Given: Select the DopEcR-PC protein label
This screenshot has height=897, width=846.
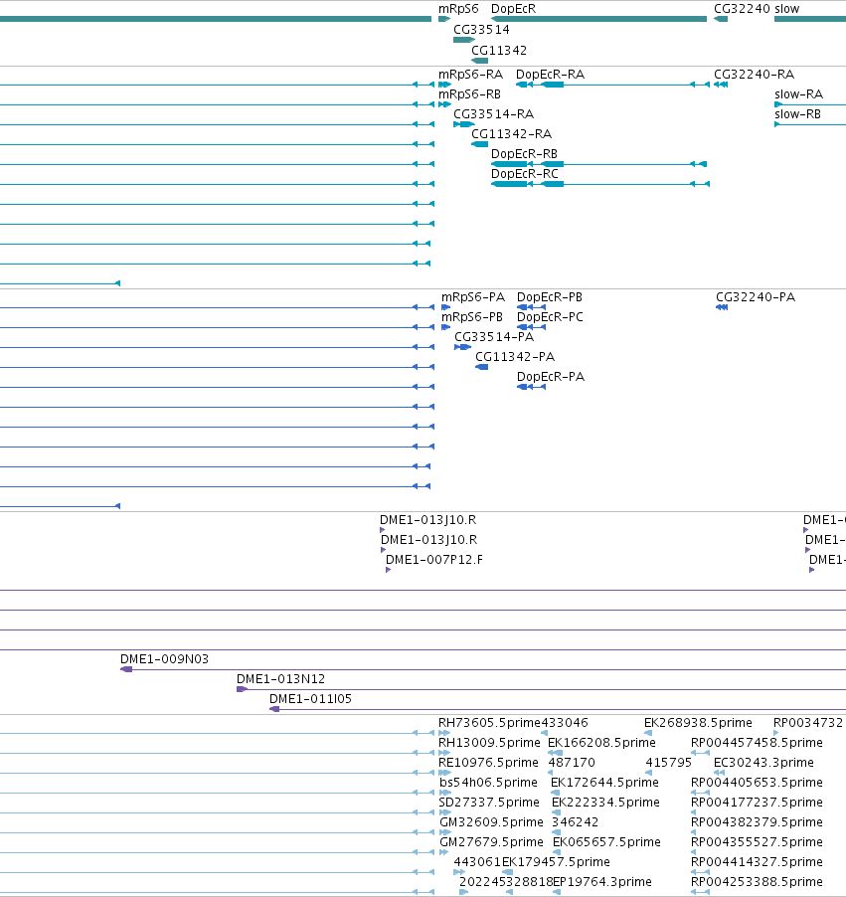Looking at the screenshot, I should click(x=551, y=317).
